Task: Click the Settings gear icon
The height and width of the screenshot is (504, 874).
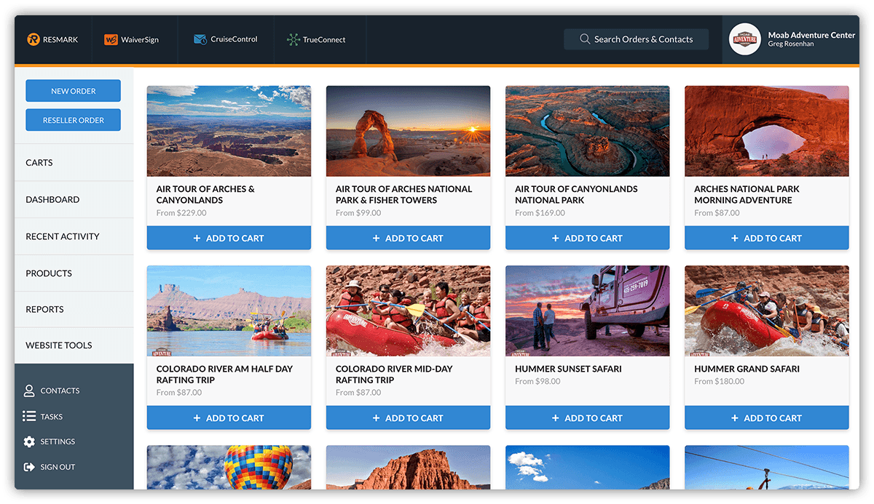Action: 29,441
